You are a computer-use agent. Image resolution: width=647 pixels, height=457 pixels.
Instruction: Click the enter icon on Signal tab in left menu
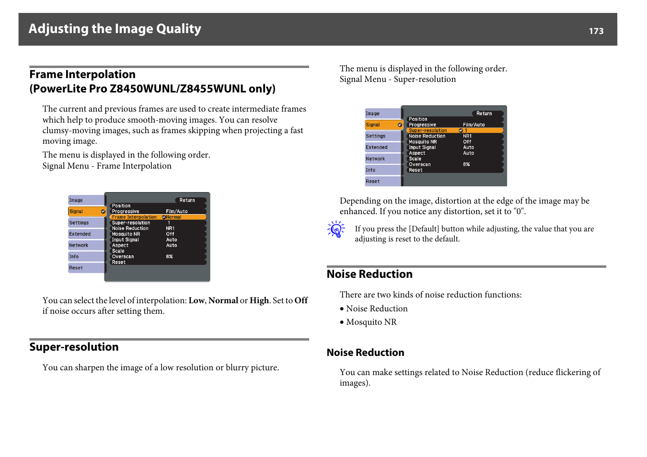tap(103, 211)
